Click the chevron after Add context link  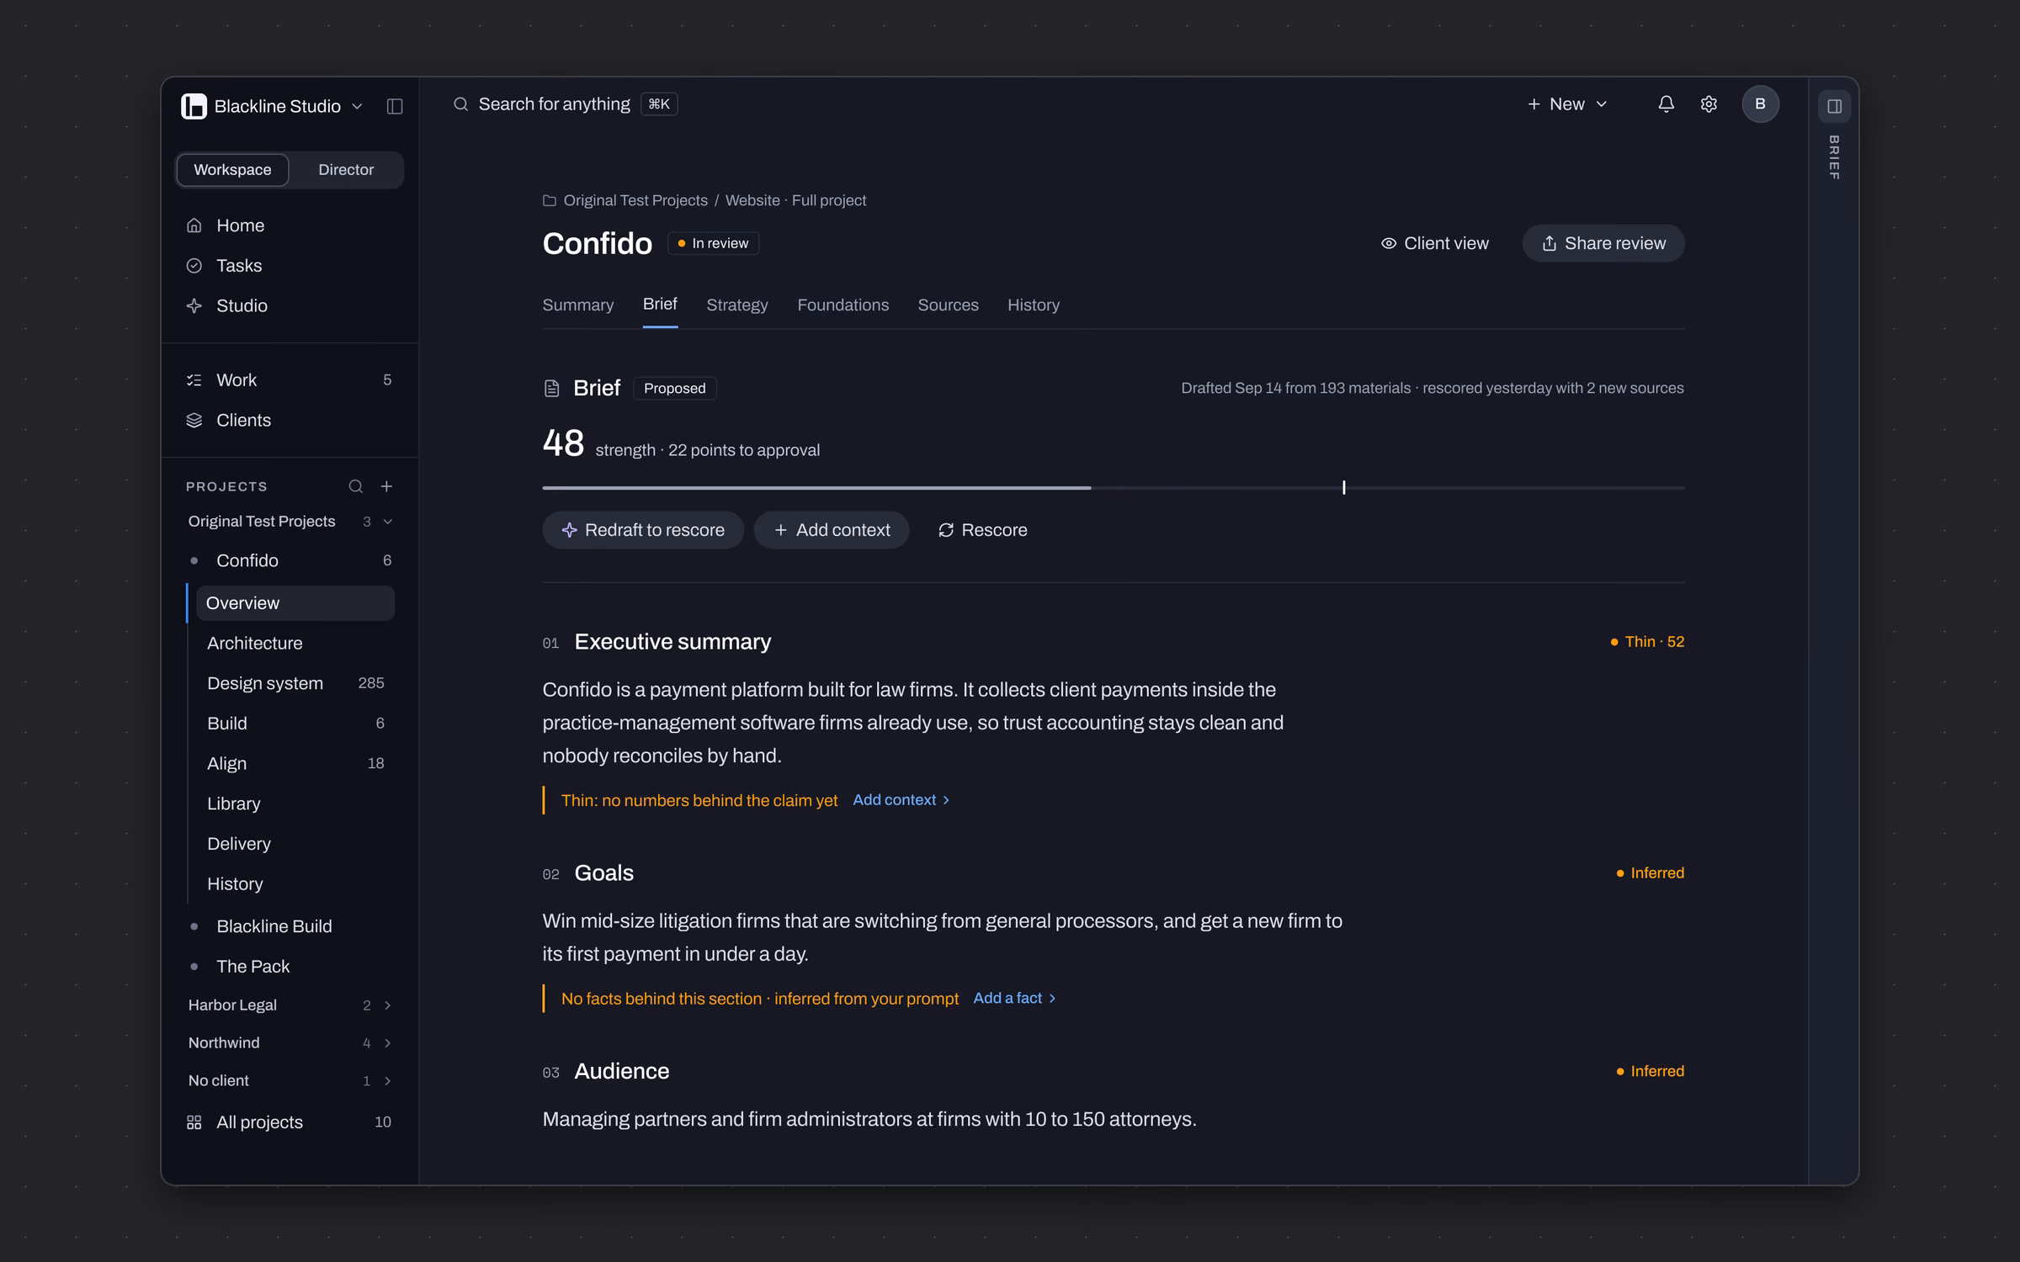coord(946,800)
